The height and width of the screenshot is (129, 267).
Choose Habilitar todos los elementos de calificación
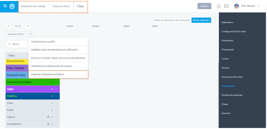tap(58, 50)
